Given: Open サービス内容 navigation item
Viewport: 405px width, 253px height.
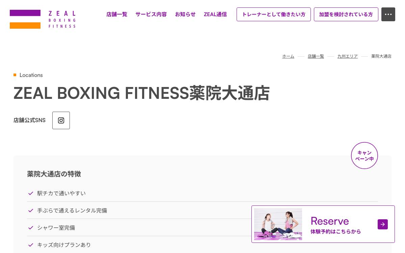Looking at the screenshot, I should coord(151,15).
